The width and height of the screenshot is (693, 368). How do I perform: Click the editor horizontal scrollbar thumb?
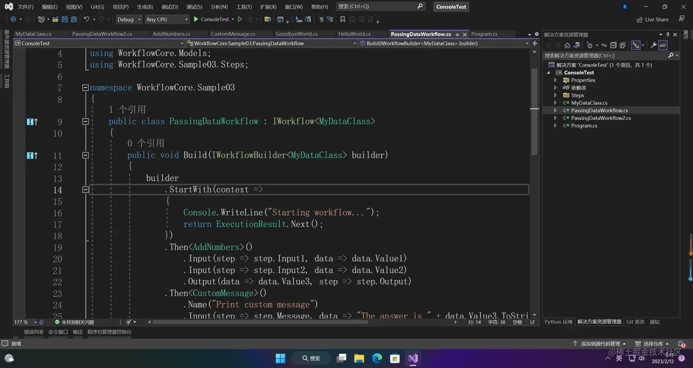(260, 322)
